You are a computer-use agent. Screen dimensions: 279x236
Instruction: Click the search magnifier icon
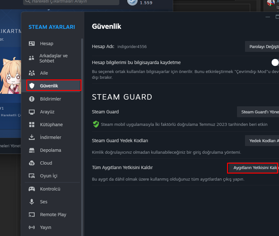28,1
